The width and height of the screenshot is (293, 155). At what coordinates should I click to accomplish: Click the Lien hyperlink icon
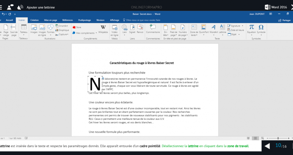125,30
